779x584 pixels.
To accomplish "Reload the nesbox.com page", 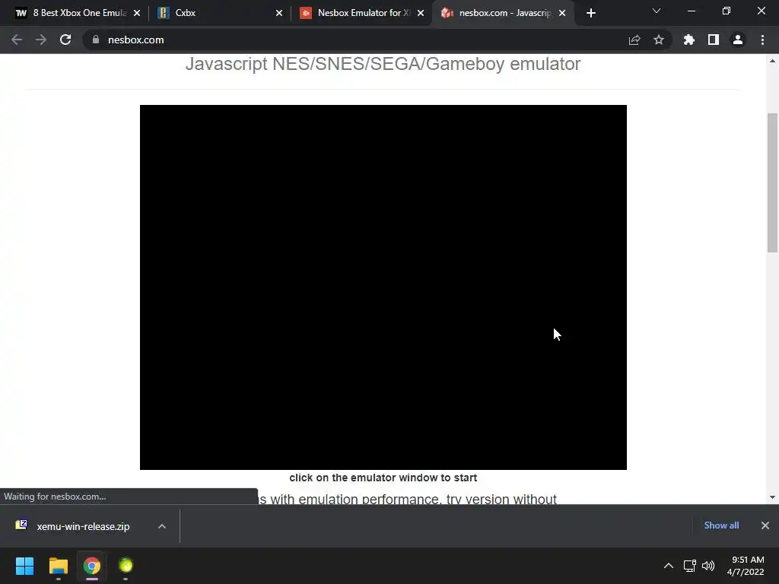I will [x=65, y=40].
